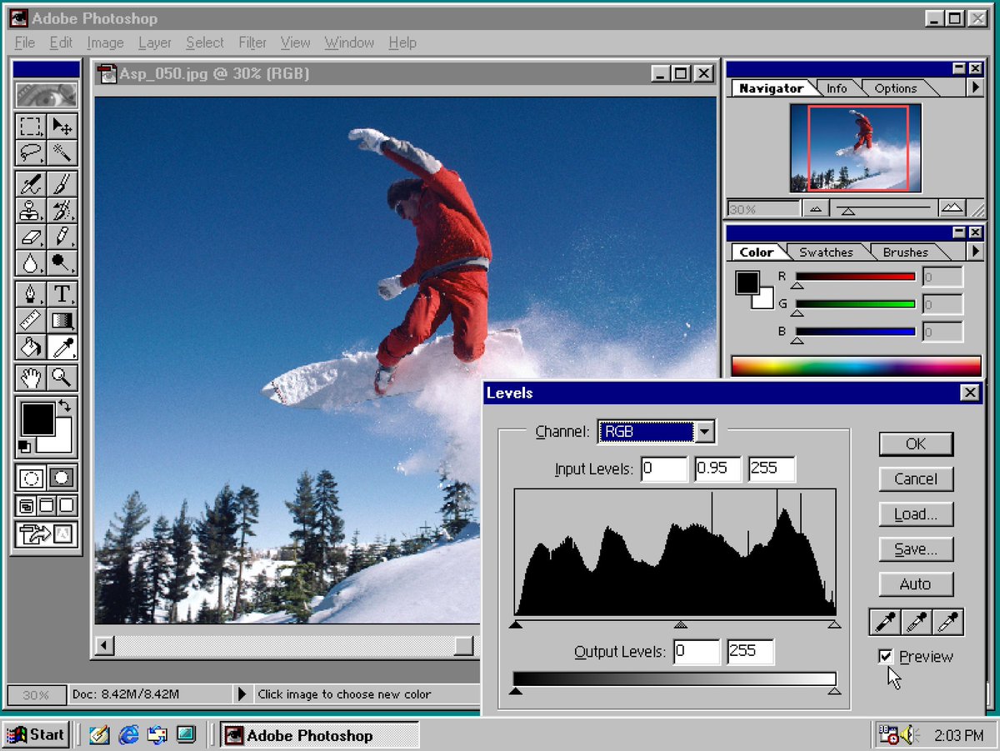Open the Image menu
This screenshot has height=751, width=1000.
click(104, 43)
